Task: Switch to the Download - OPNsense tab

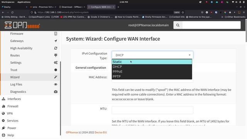Action: click(x=72, y=7)
